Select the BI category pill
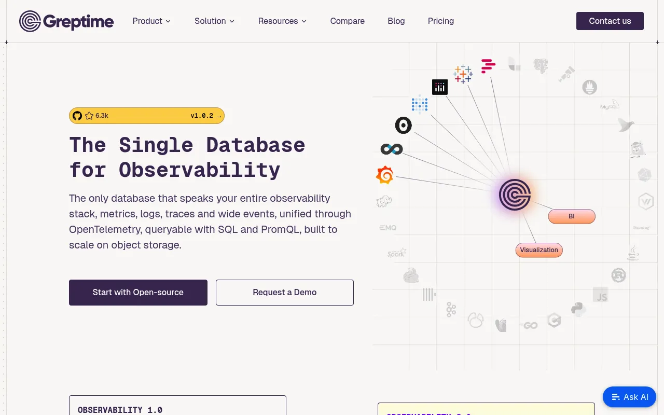This screenshot has height=415, width=664. pos(572,216)
